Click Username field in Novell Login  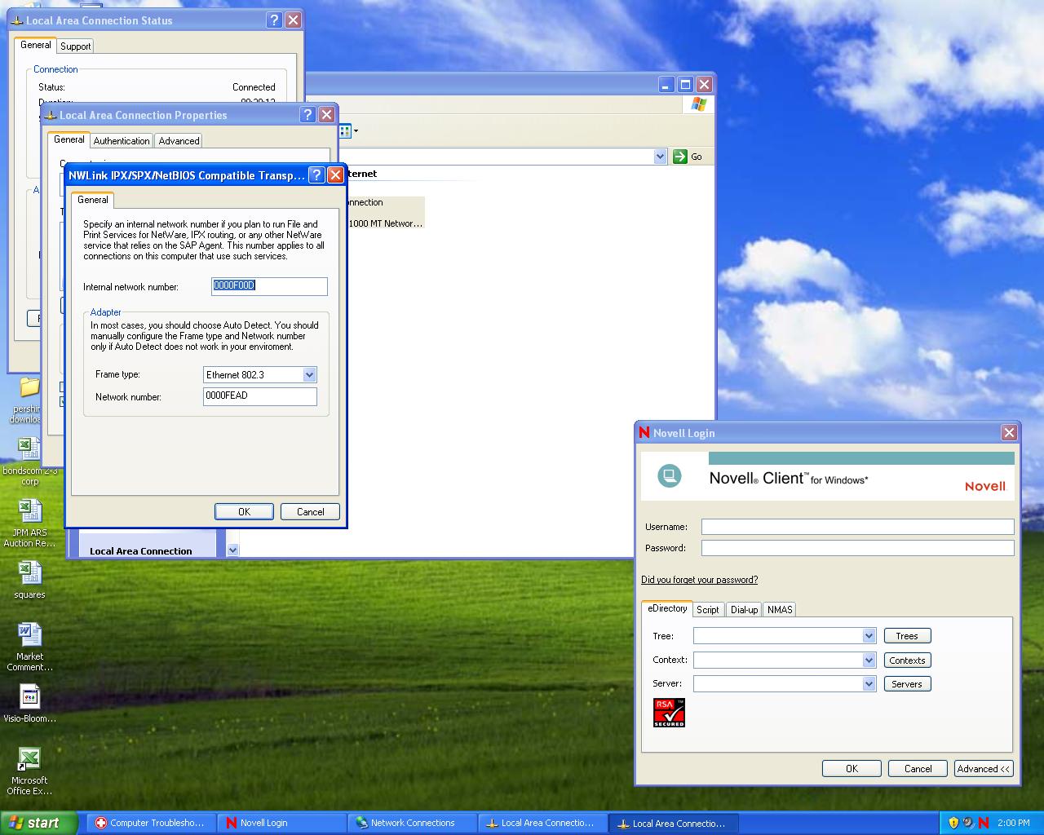coord(858,527)
